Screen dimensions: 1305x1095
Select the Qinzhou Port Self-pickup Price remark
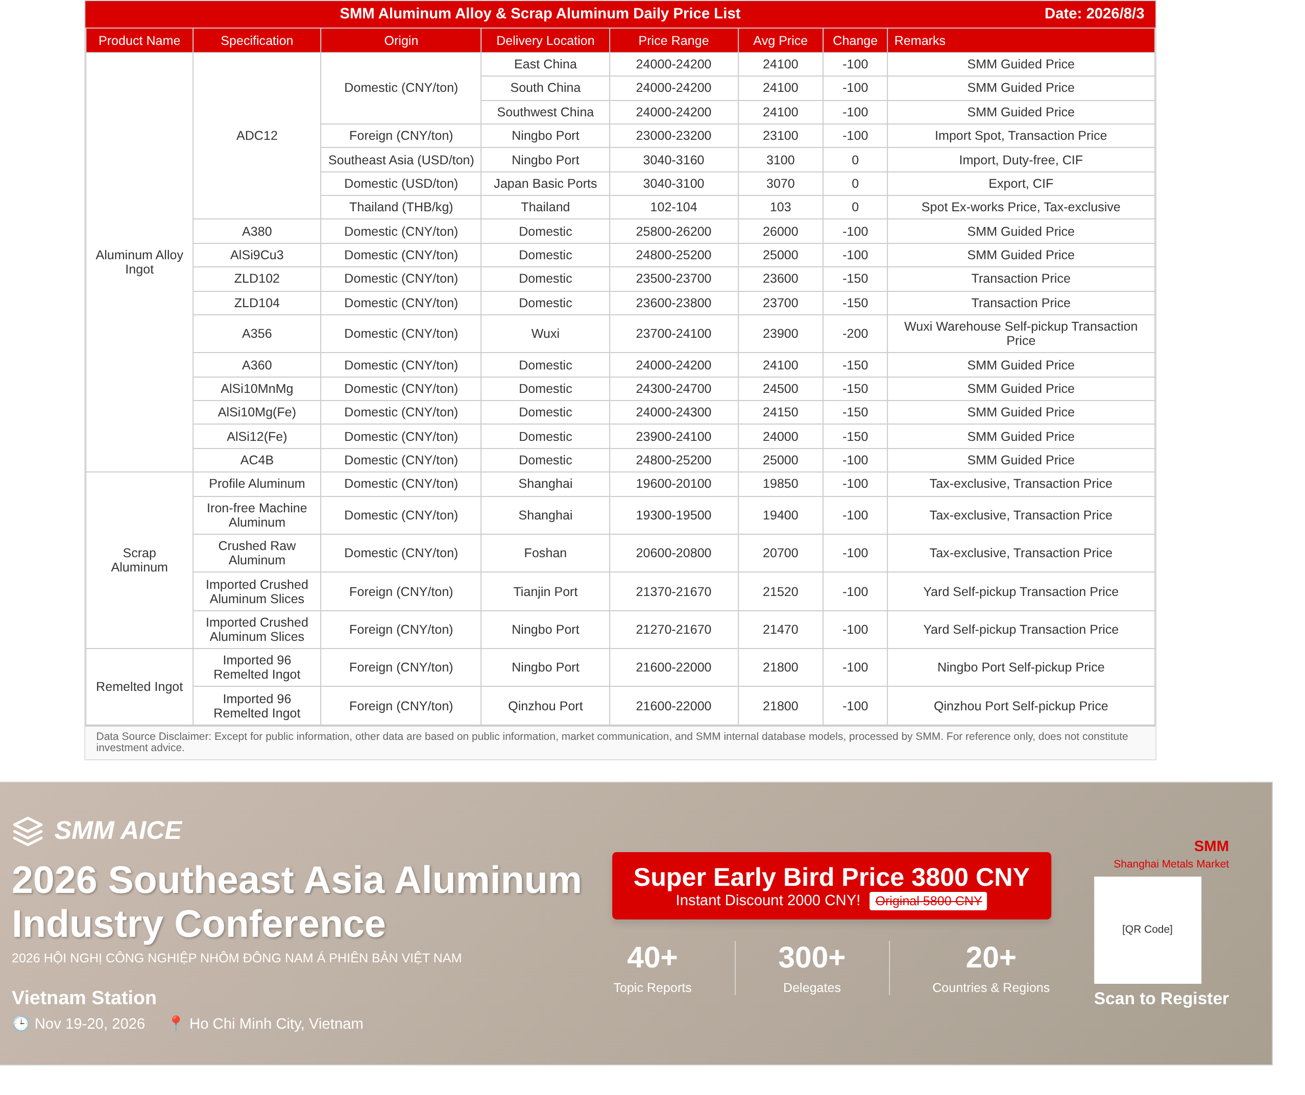(1021, 706)
